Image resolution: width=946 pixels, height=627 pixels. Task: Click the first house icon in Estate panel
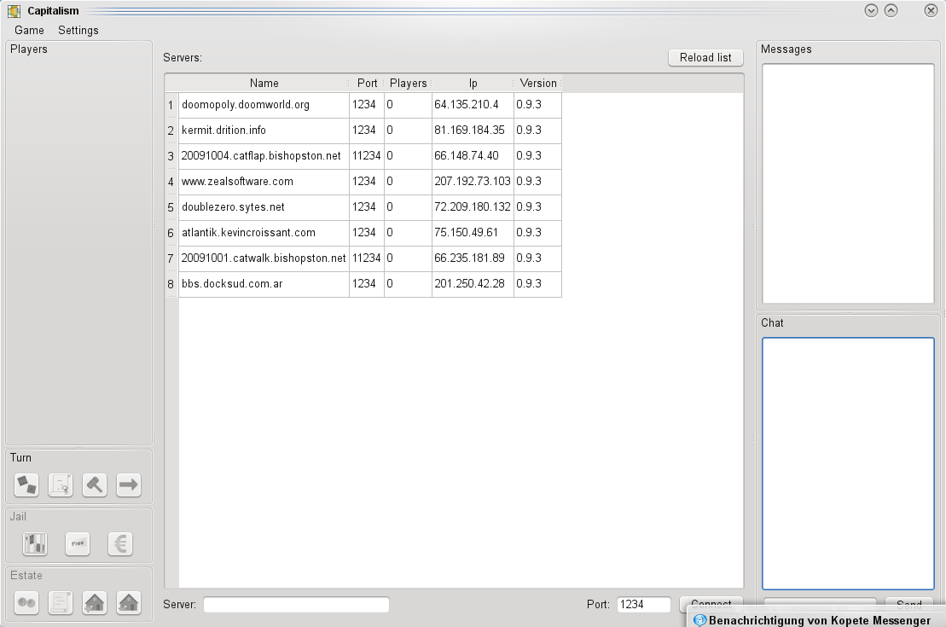click(x=95, y=602)
